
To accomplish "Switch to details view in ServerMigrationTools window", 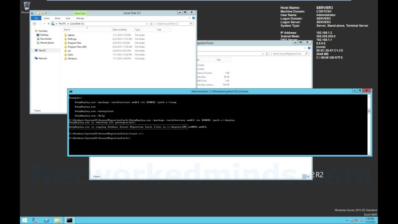I will click(x=305, y=177).
